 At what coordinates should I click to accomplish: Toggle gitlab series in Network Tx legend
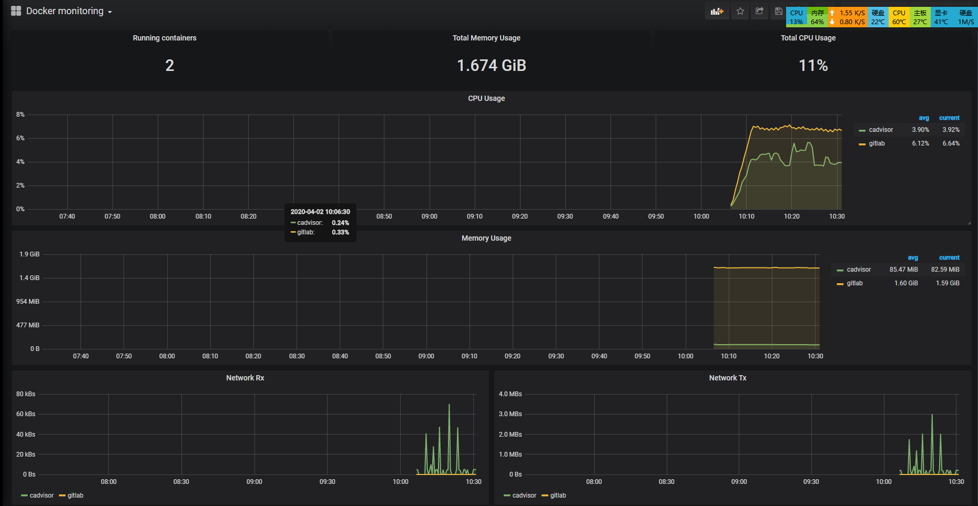(x=558, y=495)
